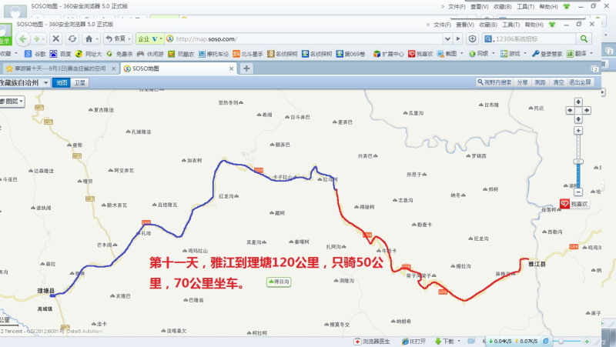Select the 地图 map view mode

tap(62, 82)
